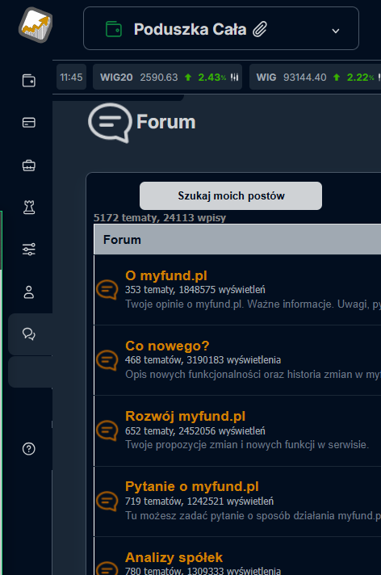Viewport: 381px width, 575px height.
Task: Open the user profile sidebar icon
Action: [29, 292]
